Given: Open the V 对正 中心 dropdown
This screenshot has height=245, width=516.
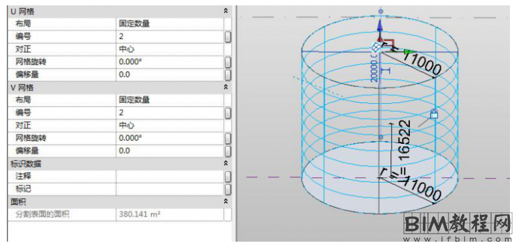Looking at the screenshot, I should pos(170,125).
